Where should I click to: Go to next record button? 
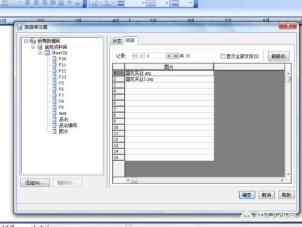(x=169, y=56)
